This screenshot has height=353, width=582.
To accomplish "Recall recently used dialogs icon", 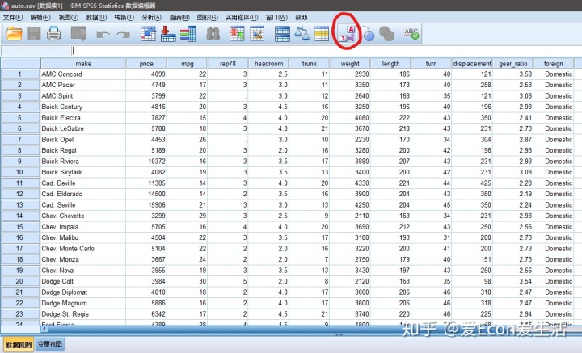I will click(78, 34).
